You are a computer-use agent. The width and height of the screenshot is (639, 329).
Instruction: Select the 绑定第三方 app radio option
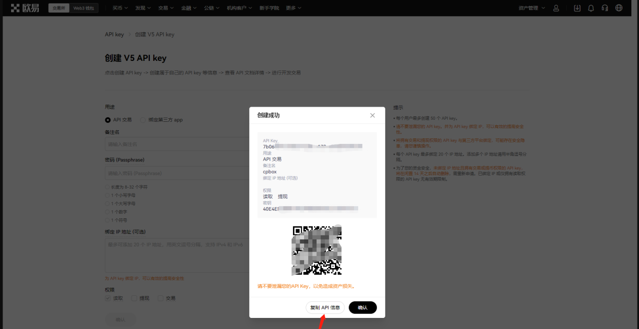(x=143, y=120)
